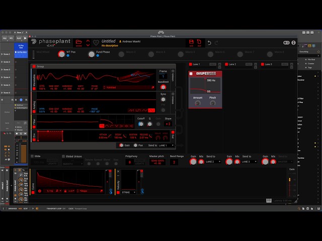Open the Curve 1/16 rate note dropdown

click(59, 191)
